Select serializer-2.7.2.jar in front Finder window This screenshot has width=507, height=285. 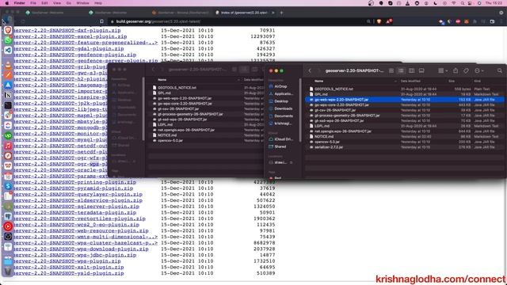405,147
